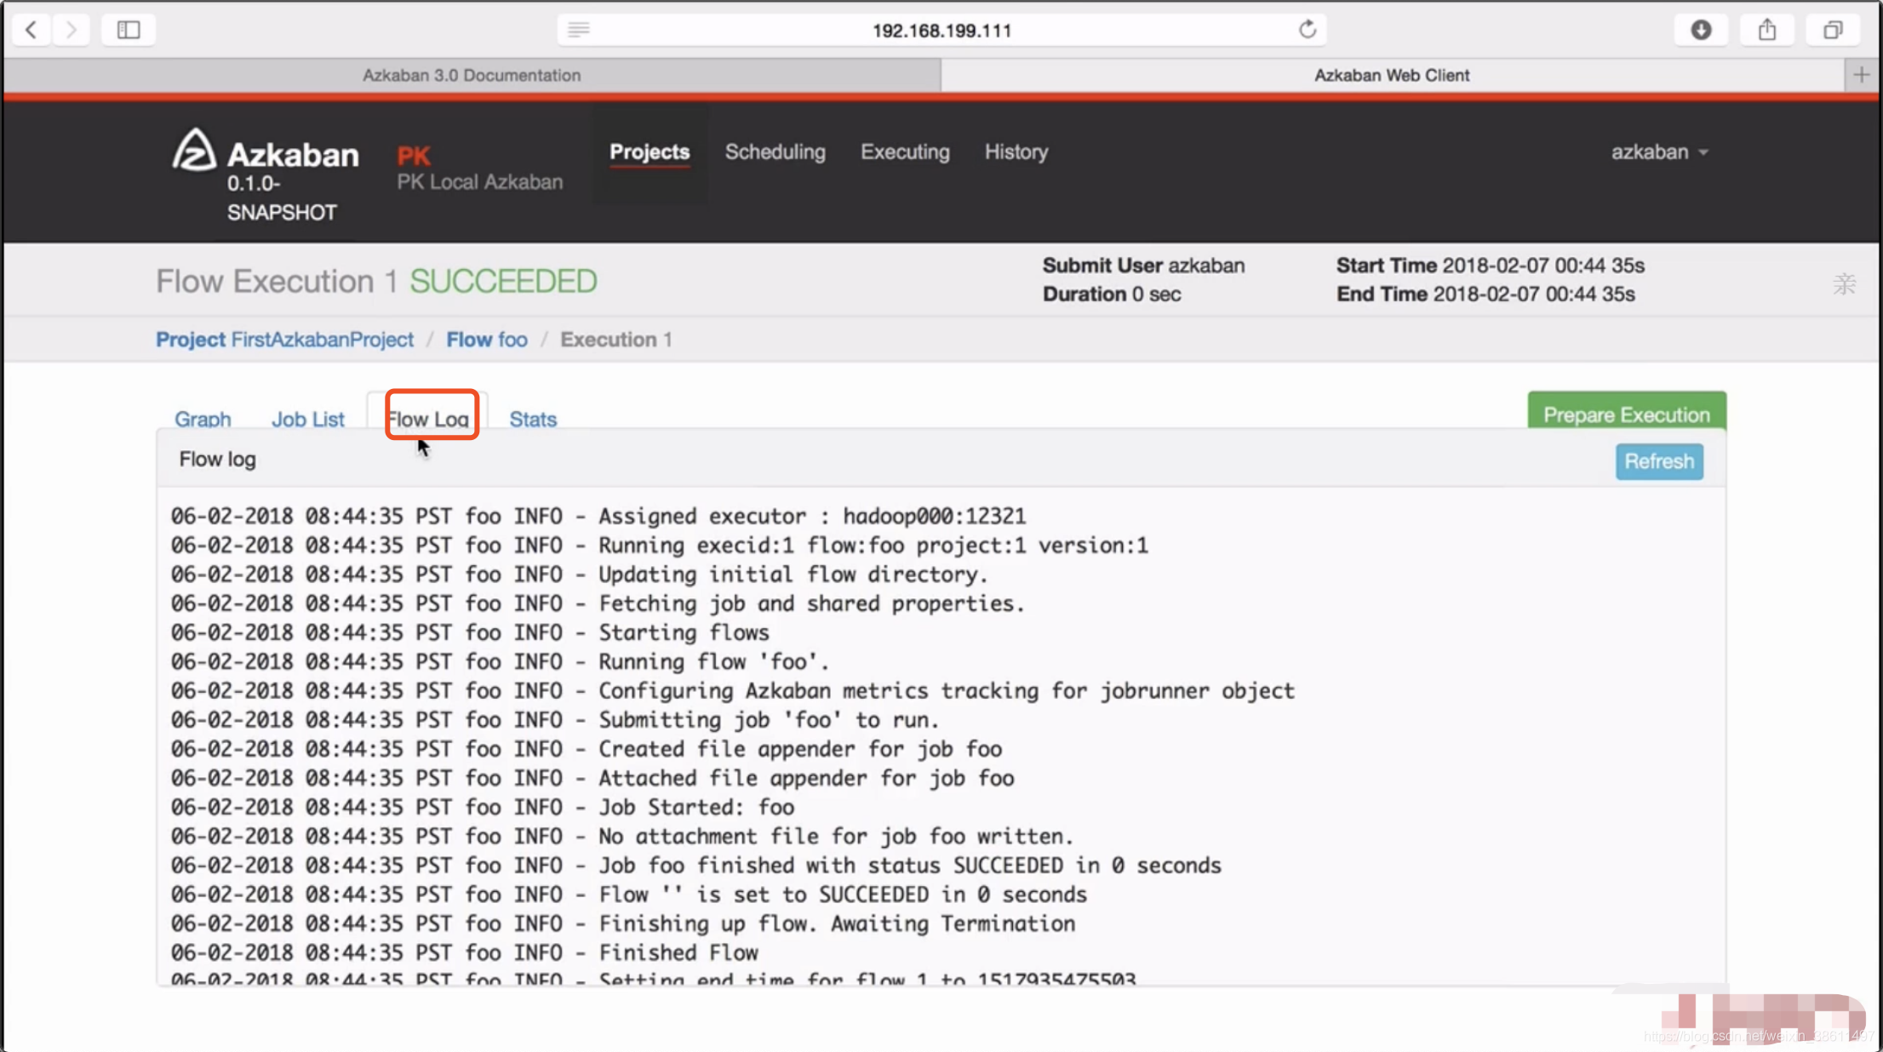
Task: Click the 'Execution 1' breadcrumb text
Action: click(615, 339)
